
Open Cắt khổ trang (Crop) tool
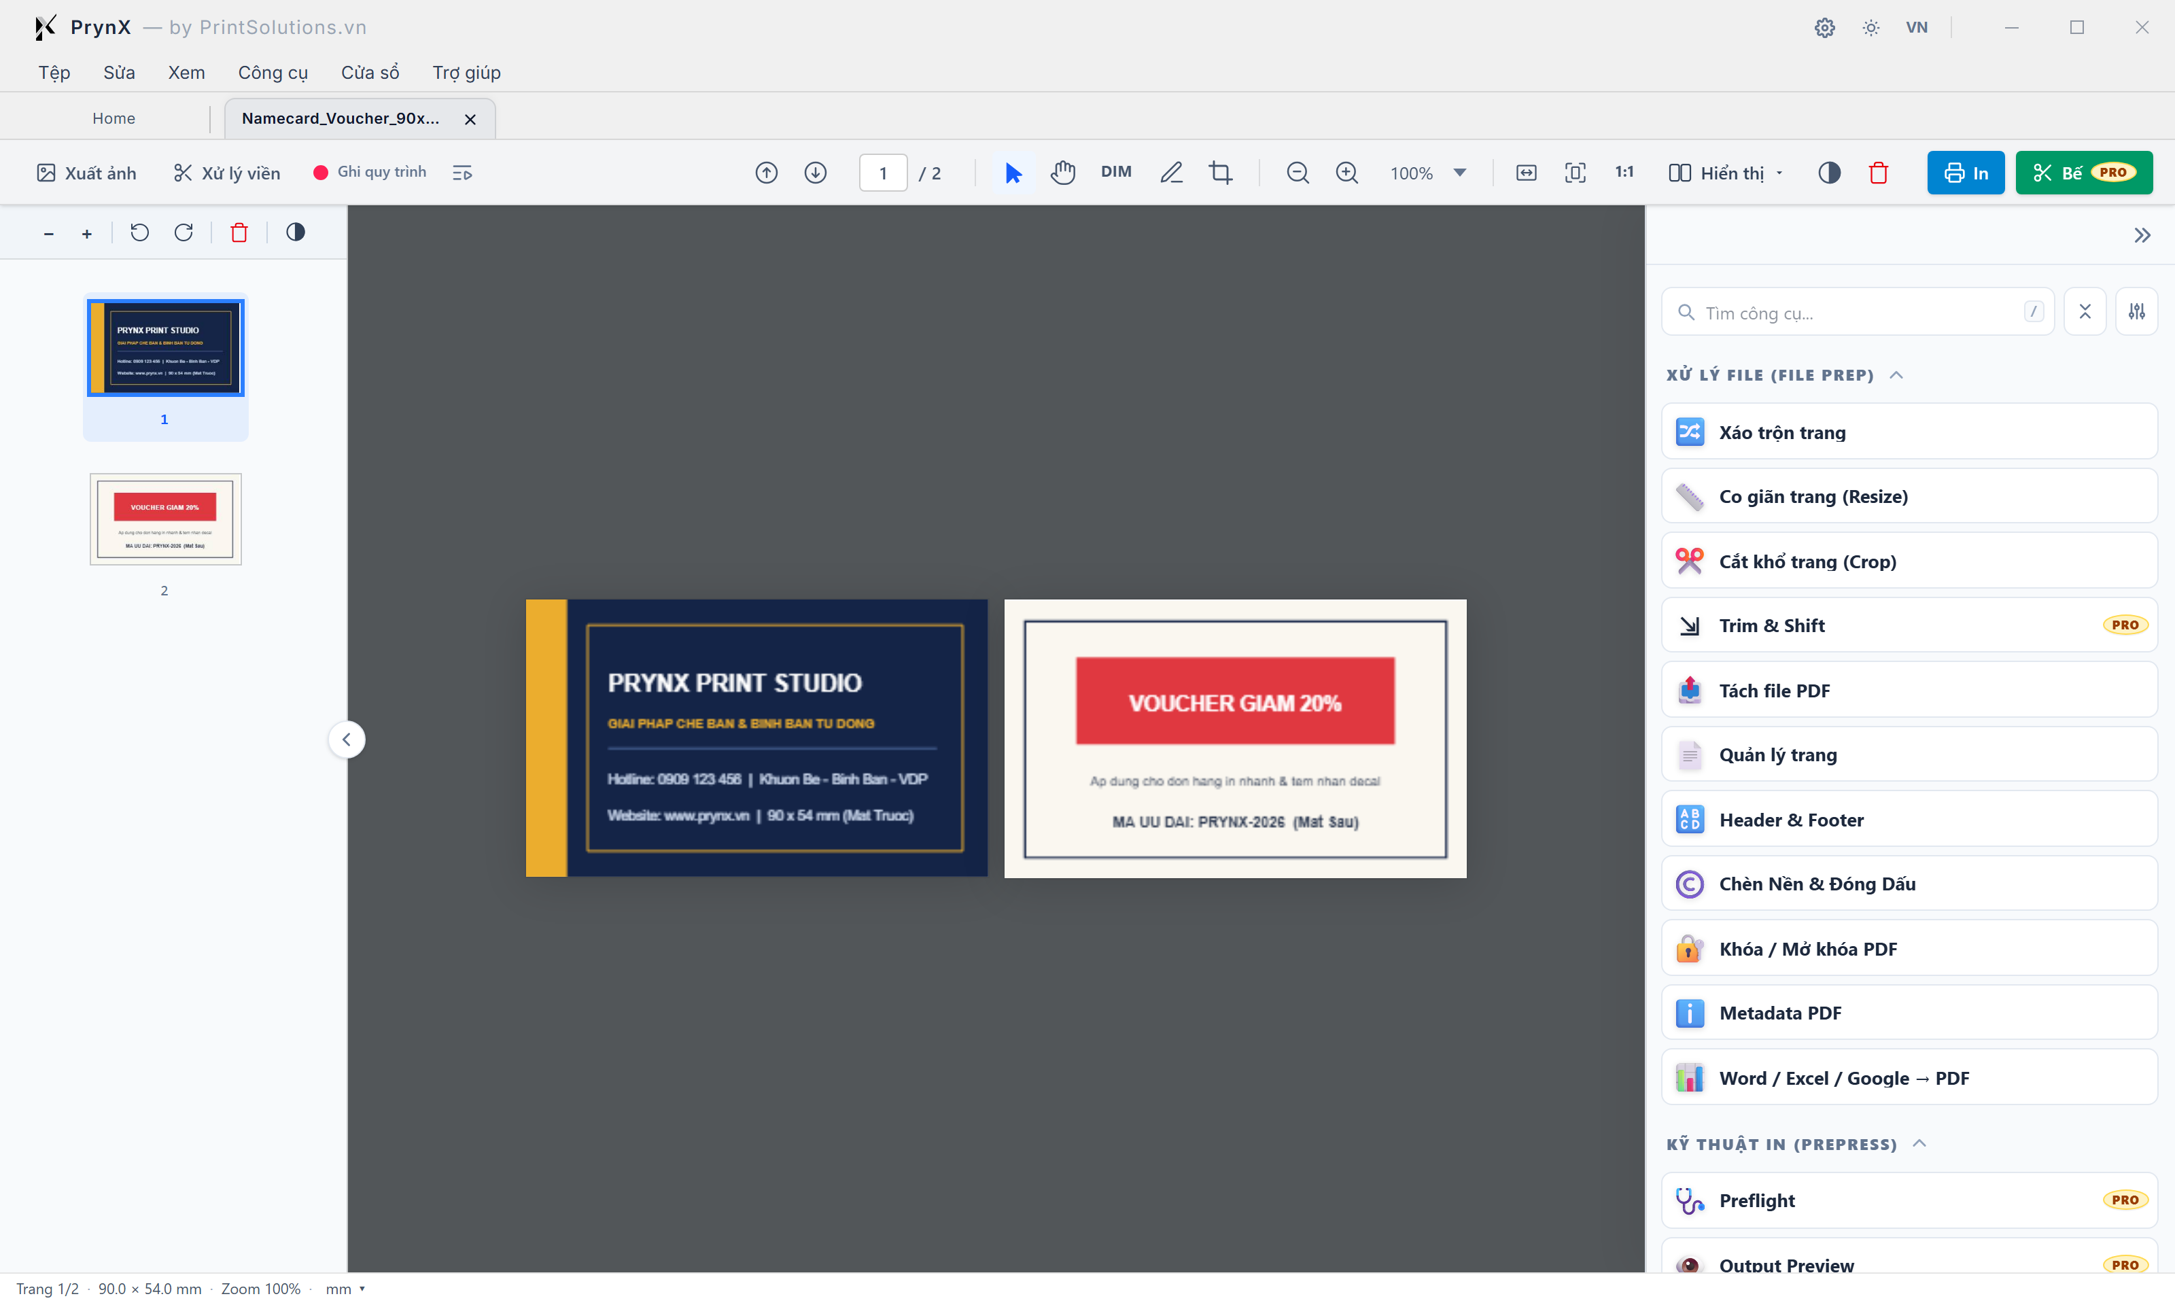tap(1909, 561)
